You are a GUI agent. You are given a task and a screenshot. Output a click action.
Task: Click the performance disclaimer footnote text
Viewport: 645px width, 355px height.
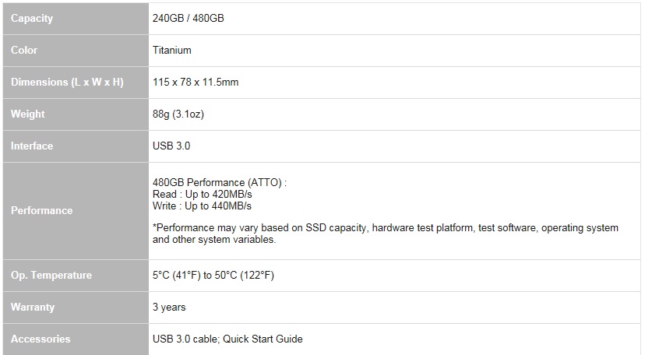pyautogui.click(x=386, y=234)
